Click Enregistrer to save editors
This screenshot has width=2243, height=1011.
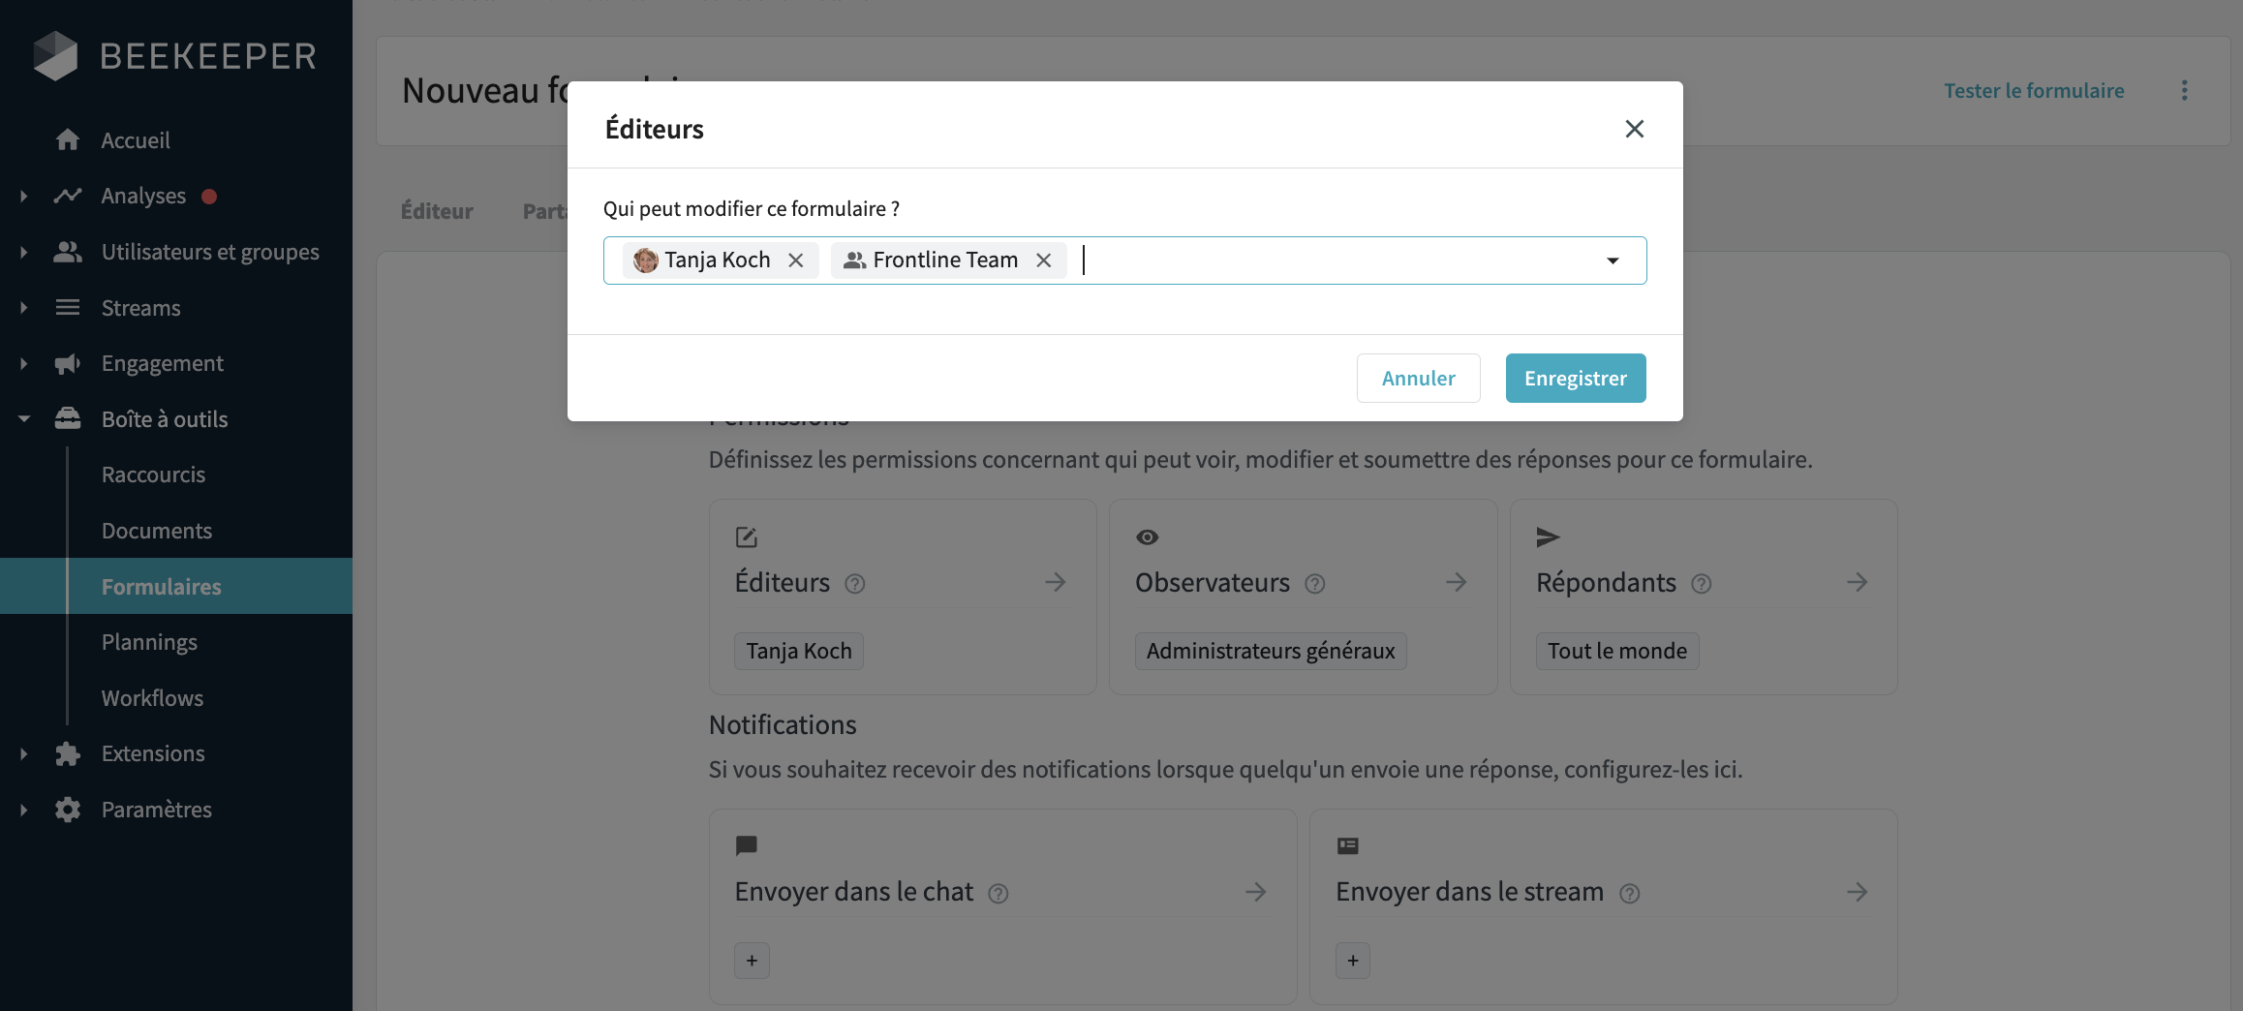(x=1575, y=378)
